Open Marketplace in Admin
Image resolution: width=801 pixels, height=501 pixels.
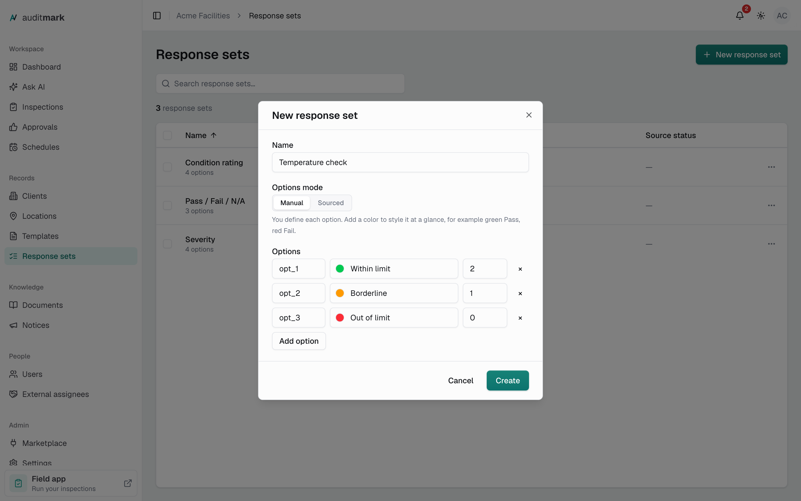click(x=71, y=443)
